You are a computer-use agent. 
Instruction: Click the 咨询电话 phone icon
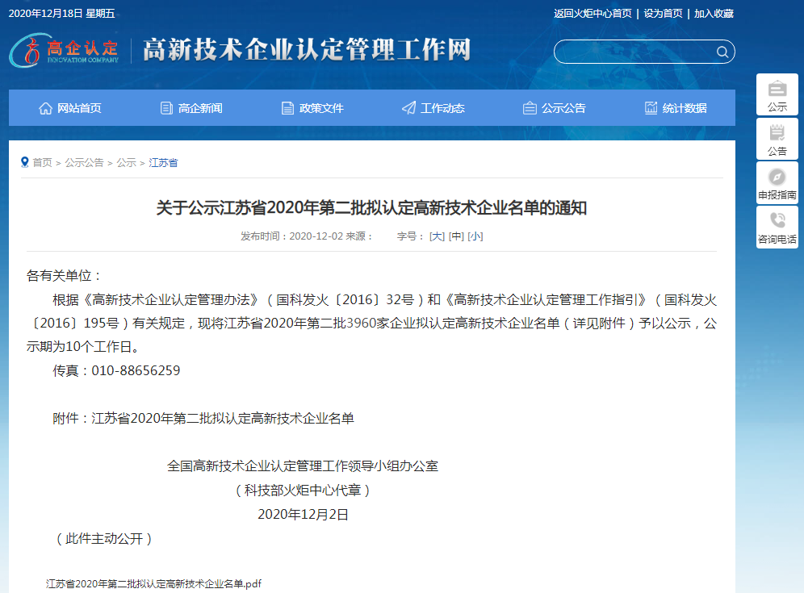(777, 220)
